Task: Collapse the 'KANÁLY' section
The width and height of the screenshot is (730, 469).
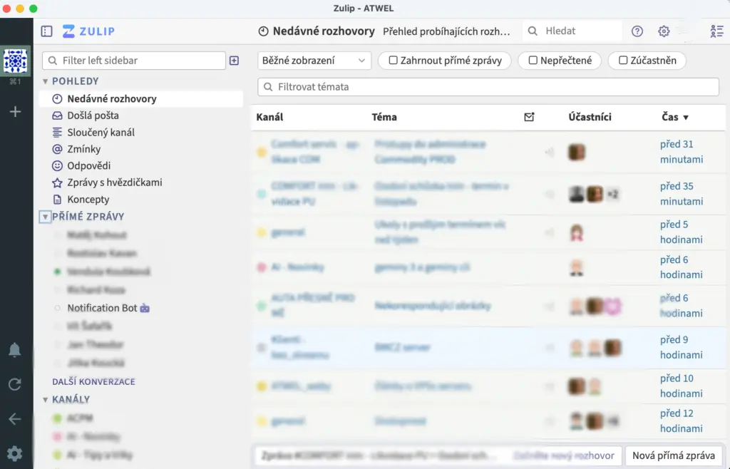Action: [46, 399]
